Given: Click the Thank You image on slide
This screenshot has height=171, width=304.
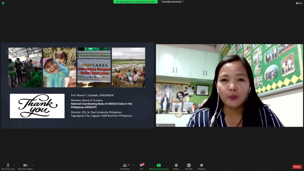Looking at the screenshot, I should click(37, 106).
